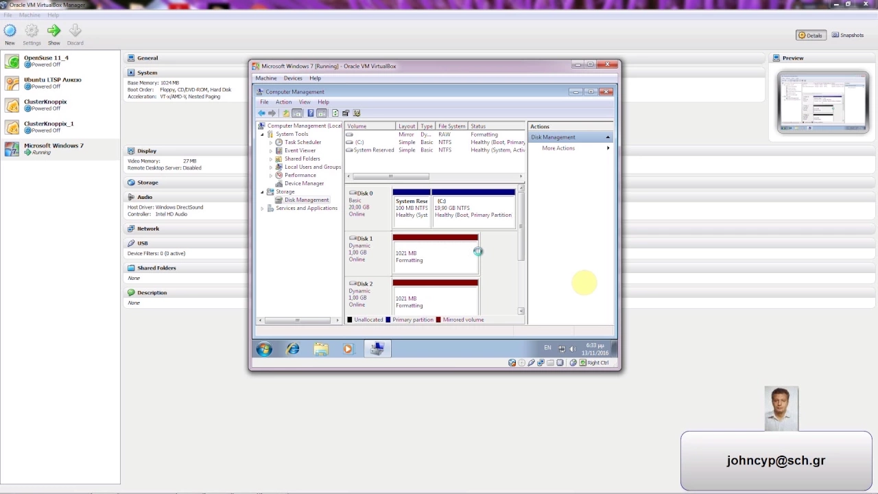Click the Back arrow in Computer Management toolbar
Image resolution: width=878 pixels, height=494 pixels.
click(261, 113)
